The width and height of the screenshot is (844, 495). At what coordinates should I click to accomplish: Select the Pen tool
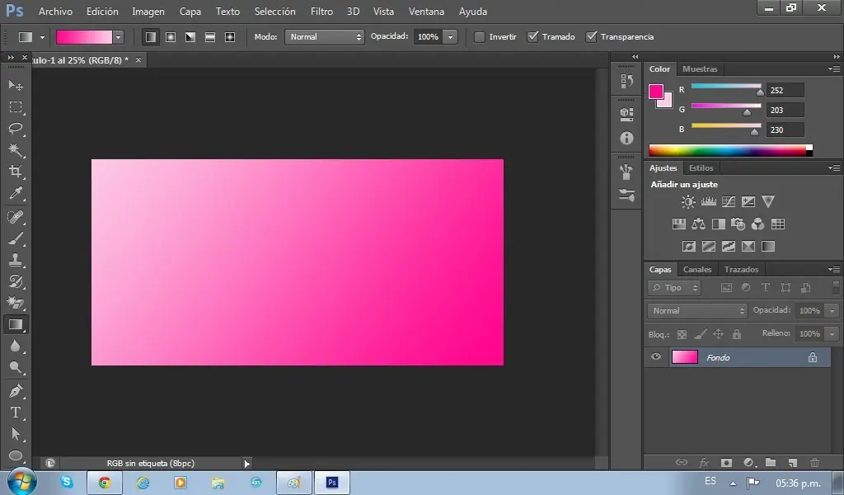tap(16, 390)
